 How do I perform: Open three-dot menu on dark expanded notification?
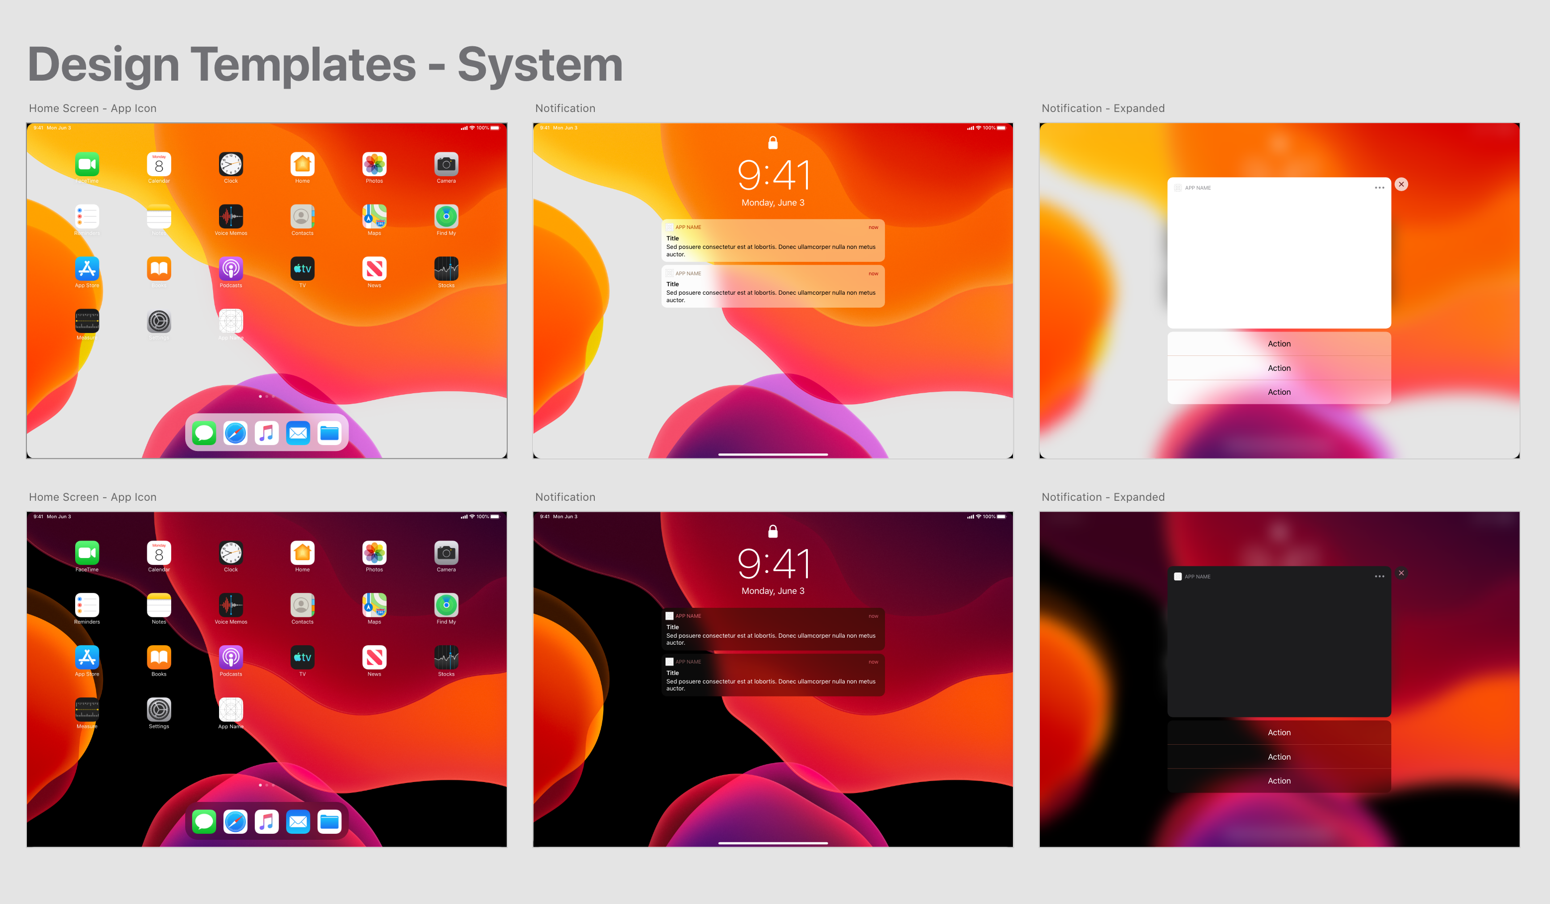(1379, 576)
